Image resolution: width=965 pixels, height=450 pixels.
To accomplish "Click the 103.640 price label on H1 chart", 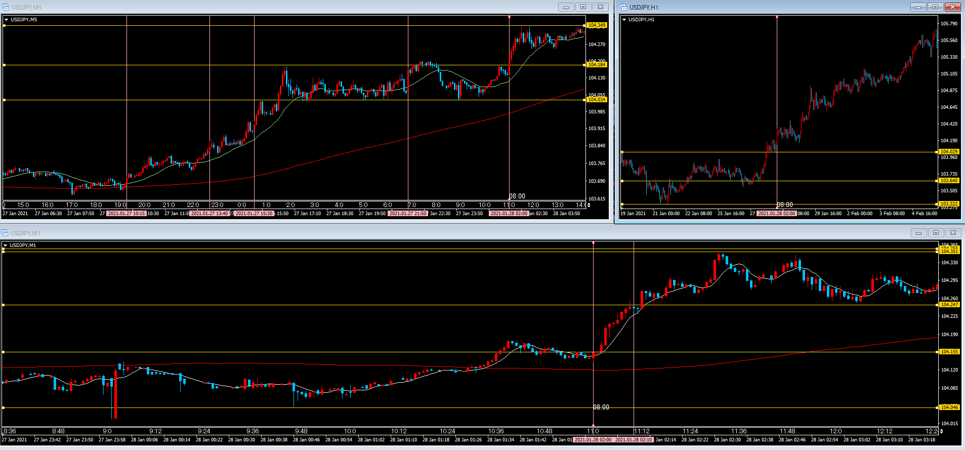I will pos(948,181).
